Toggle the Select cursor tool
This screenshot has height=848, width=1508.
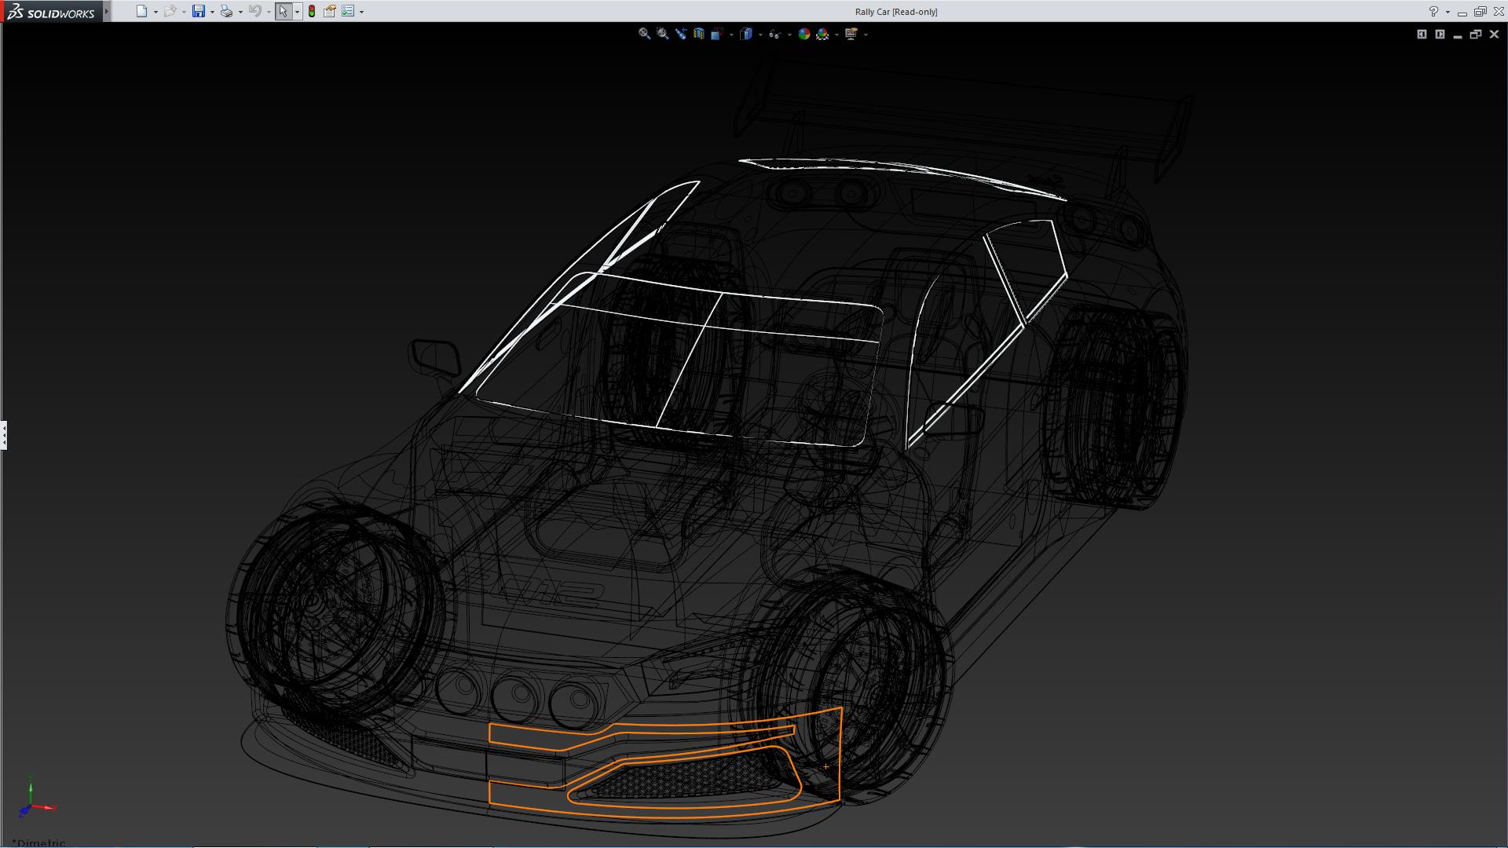click(283, 12)
